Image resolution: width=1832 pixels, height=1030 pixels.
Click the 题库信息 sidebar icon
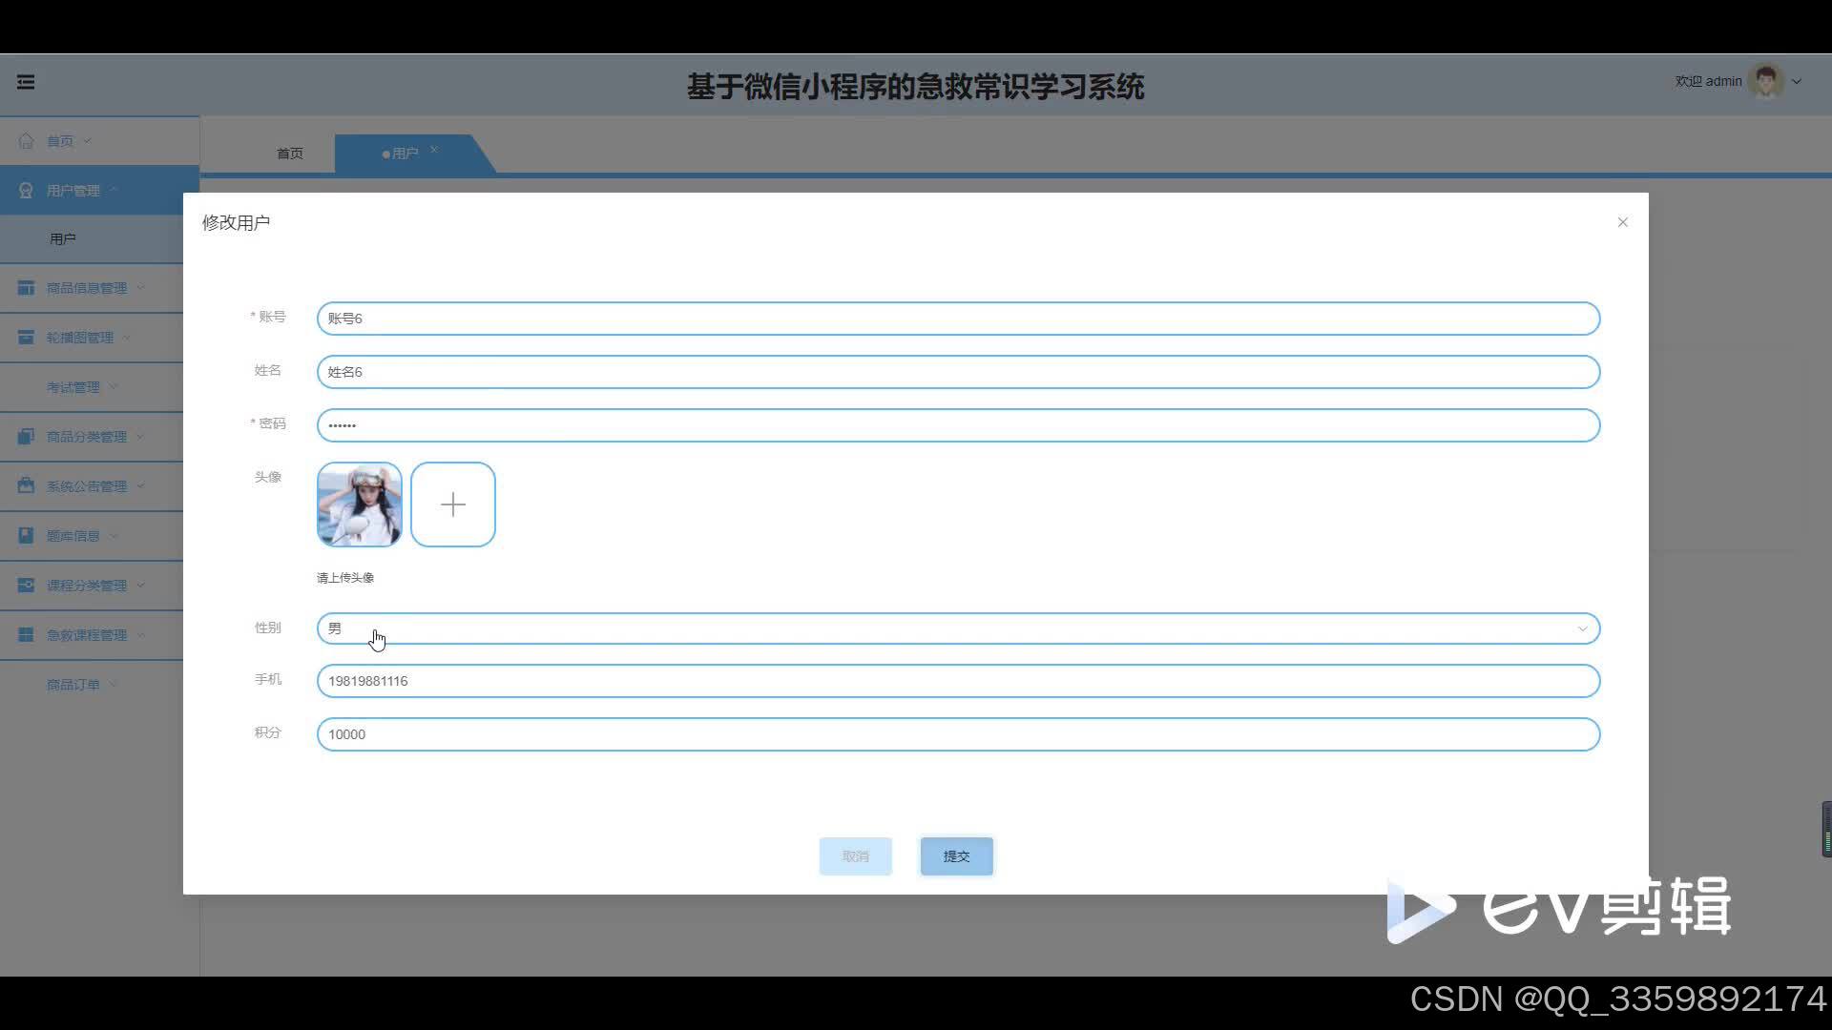point(26,536)
